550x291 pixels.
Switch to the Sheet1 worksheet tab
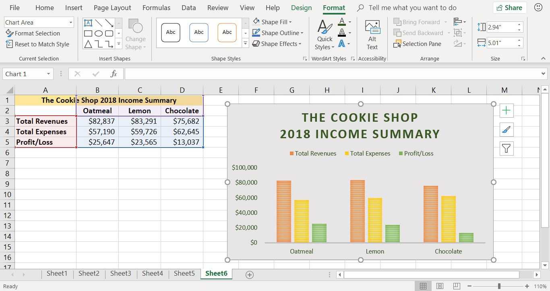click(x=57, y=274)
